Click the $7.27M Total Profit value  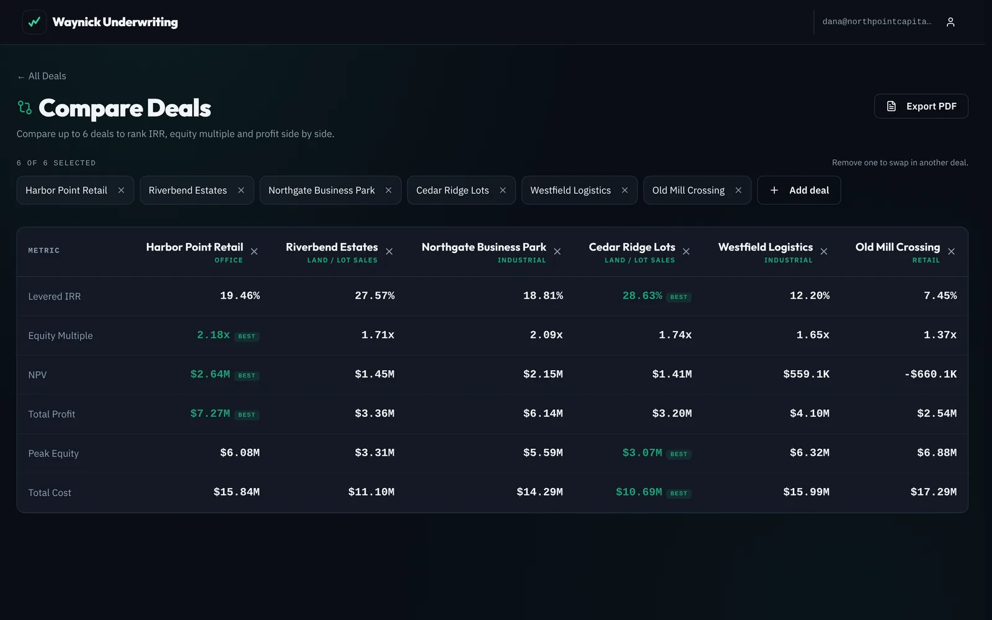pos(210,414)
